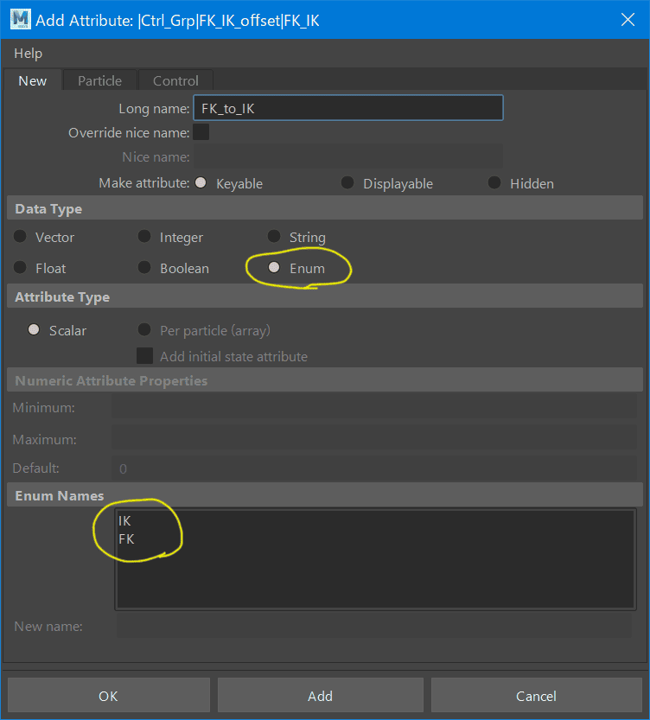Enable Override nice name checkbox
This screenshot has width=650, height=720.
201,132
